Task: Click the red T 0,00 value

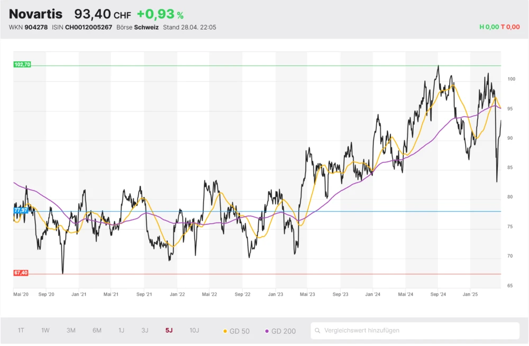Action: point(510,27)
